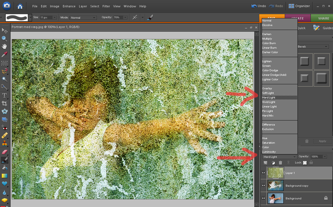Pick the Eyedropper tool
333x207 pixels.
(x=5, y=54)
